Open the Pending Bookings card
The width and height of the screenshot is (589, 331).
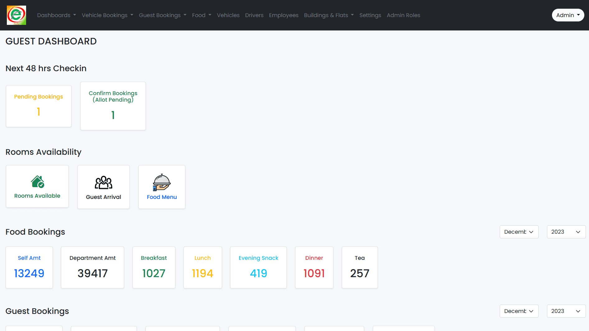pyautogui.click(x=39, y=106)
